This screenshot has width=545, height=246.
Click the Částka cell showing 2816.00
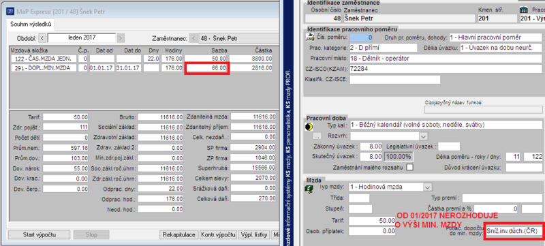pyautogui.click(x=251, y=68)
